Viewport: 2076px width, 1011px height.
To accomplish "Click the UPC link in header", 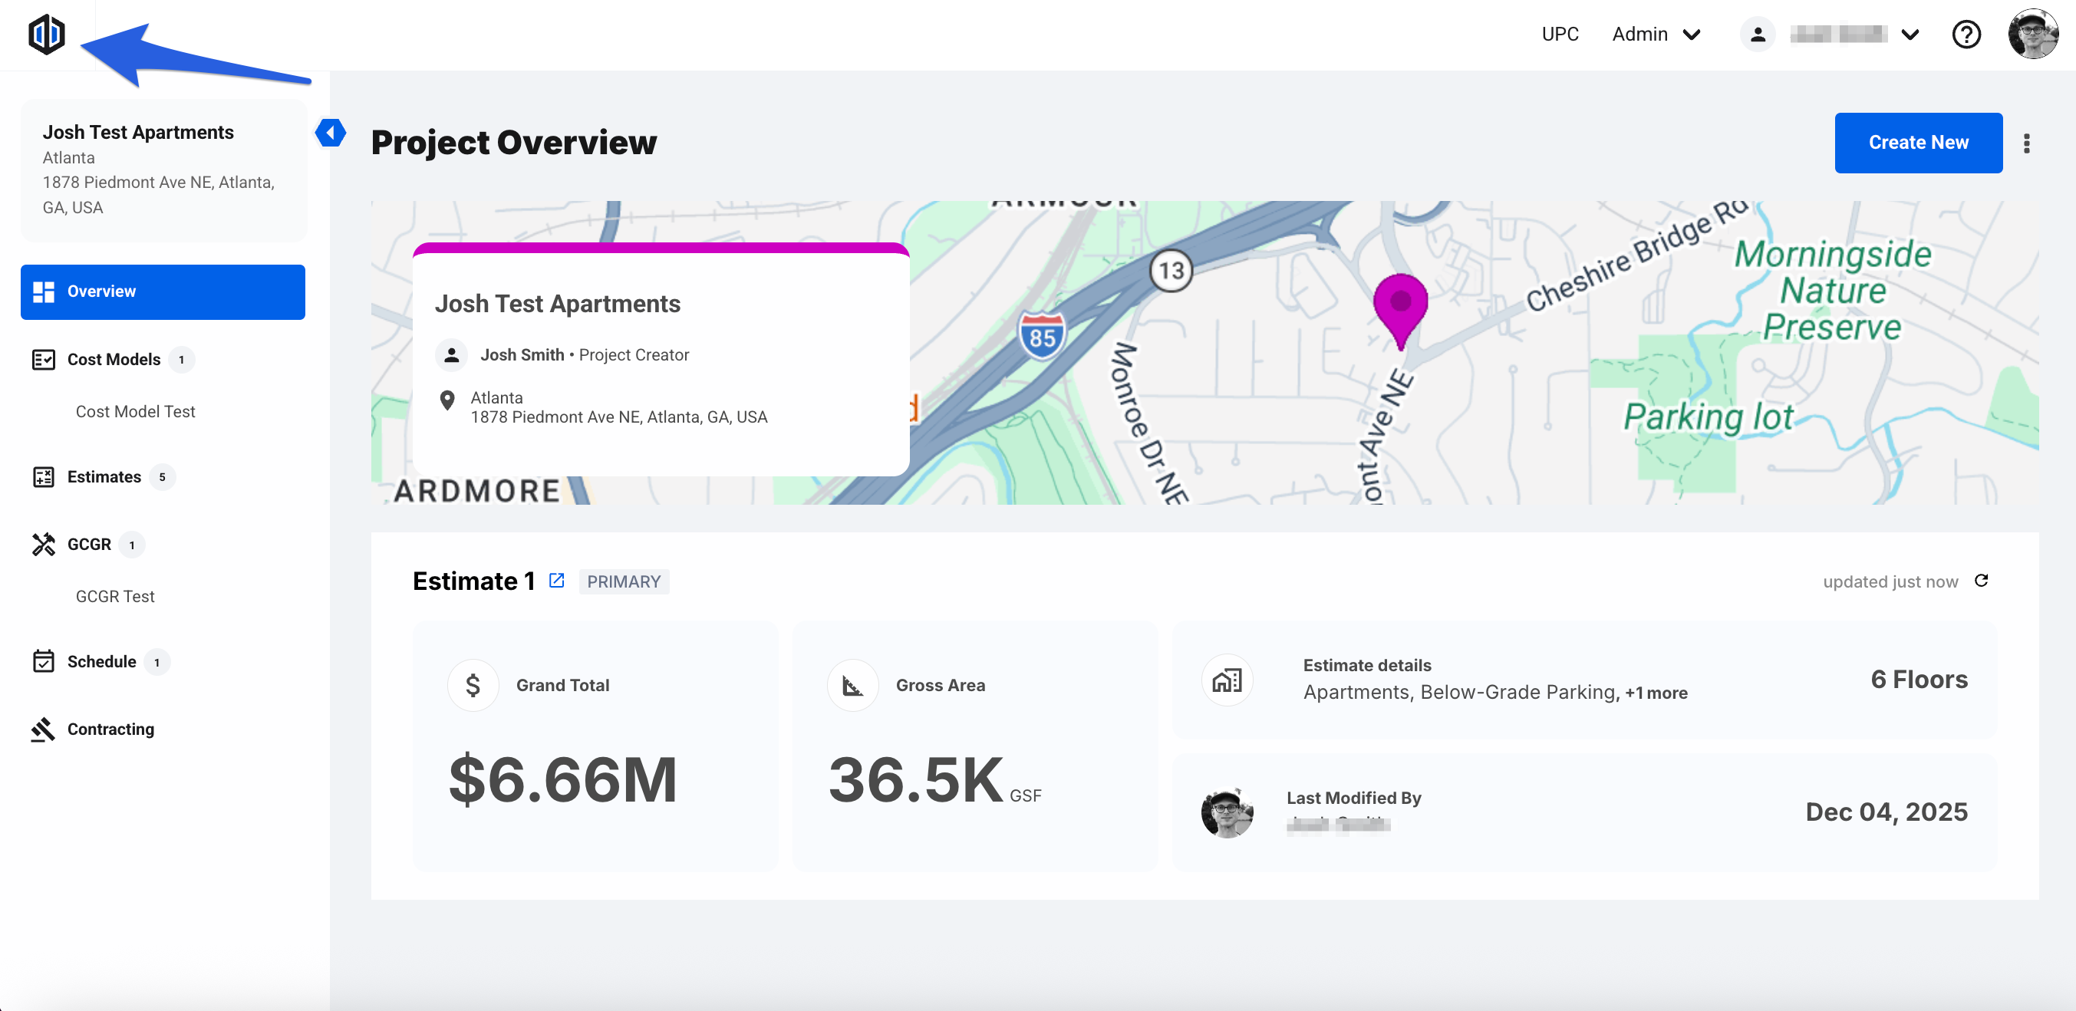I will click(1560, 35).
